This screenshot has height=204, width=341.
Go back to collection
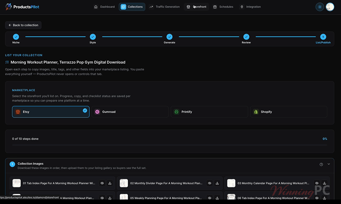click(x=23, y=25)
